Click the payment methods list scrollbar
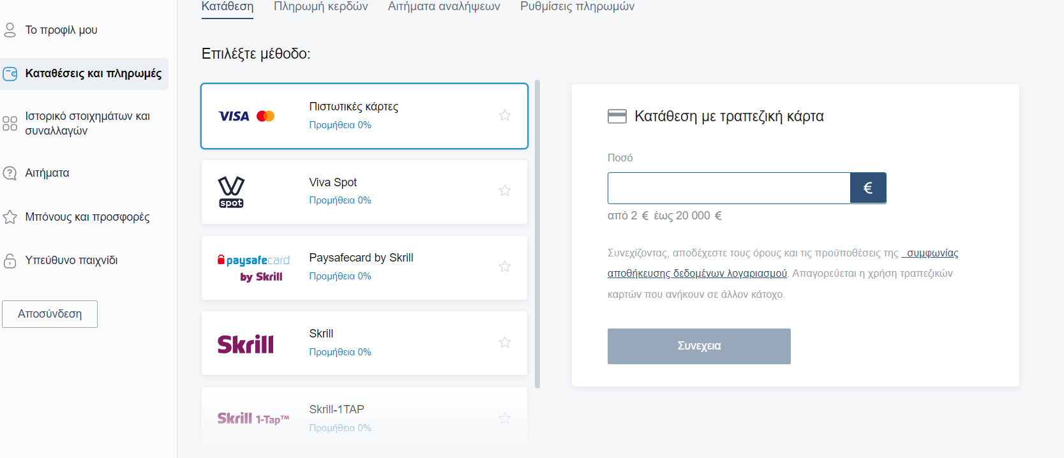The image size is (1064, 458). tap(537, 234)
